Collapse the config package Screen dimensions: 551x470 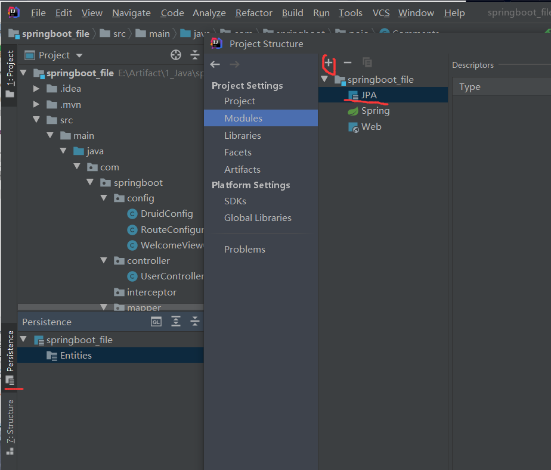coord(104,198)
